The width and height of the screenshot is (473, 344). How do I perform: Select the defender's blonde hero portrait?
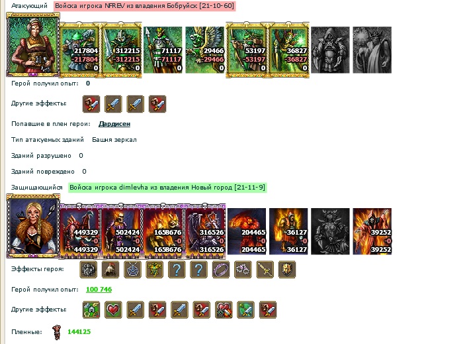pyautogui.click(x=33, y=227)
